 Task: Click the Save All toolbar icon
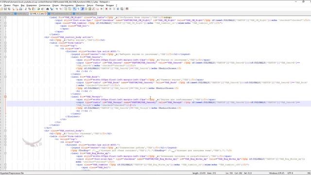pos(9,9)
